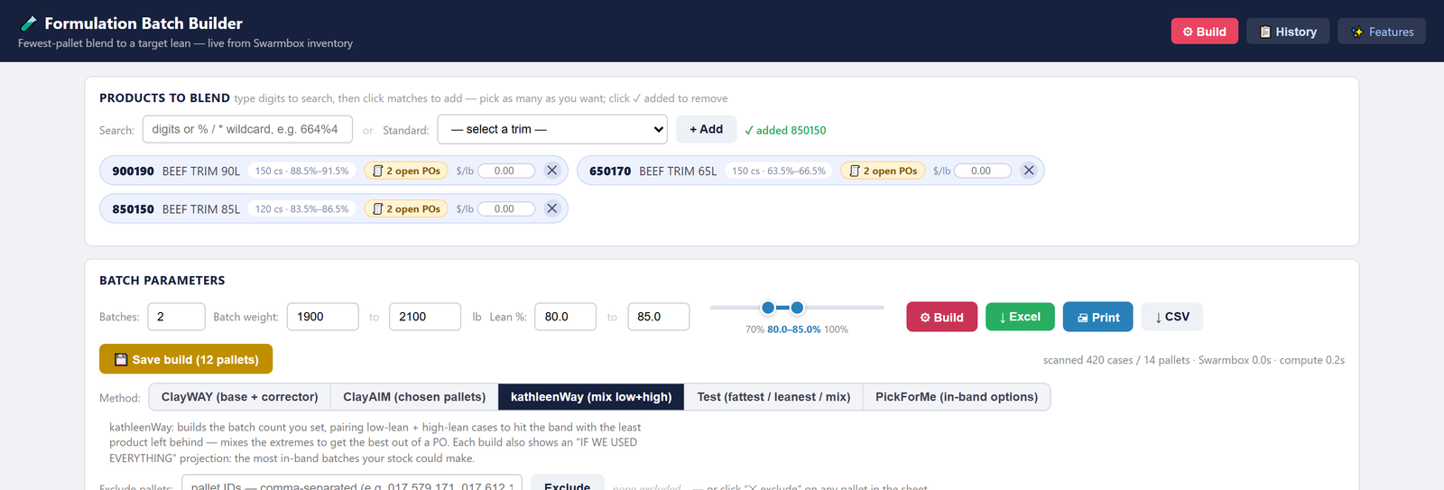This screenshot has width=1444, height=490.
Task: Open the standard trim dropdown
Action: [552, 129]
